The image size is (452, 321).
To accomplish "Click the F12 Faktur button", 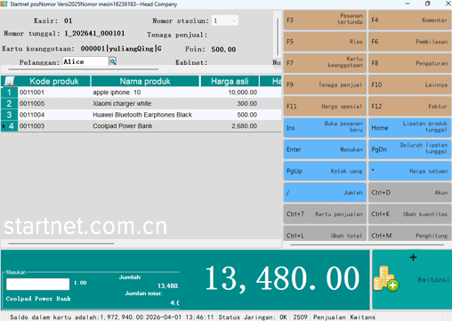I will tap(409, 106).
